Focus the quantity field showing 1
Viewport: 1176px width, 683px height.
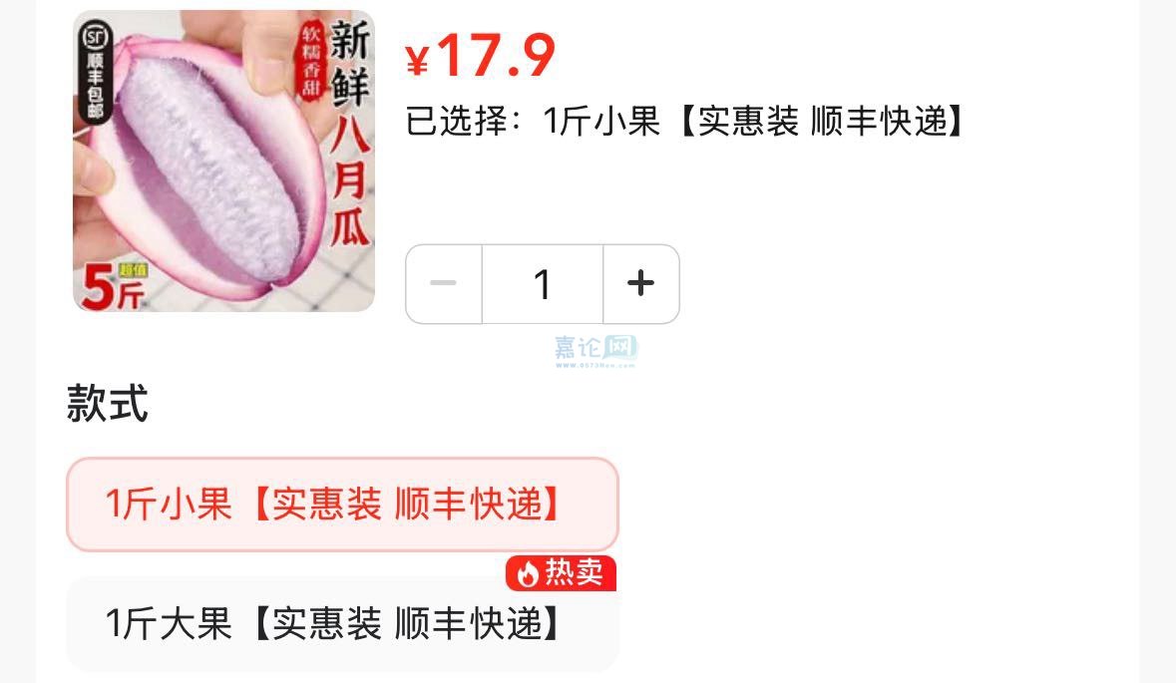tap(543, 284)
